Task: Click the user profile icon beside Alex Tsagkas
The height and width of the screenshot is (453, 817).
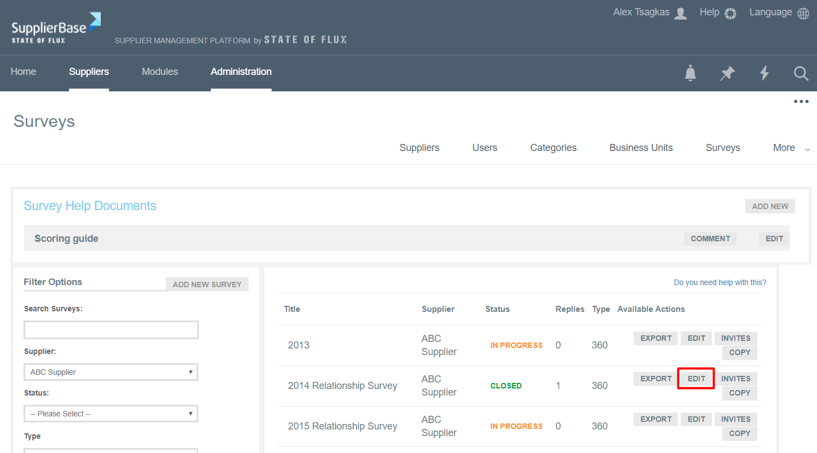Action: [681, 13]
